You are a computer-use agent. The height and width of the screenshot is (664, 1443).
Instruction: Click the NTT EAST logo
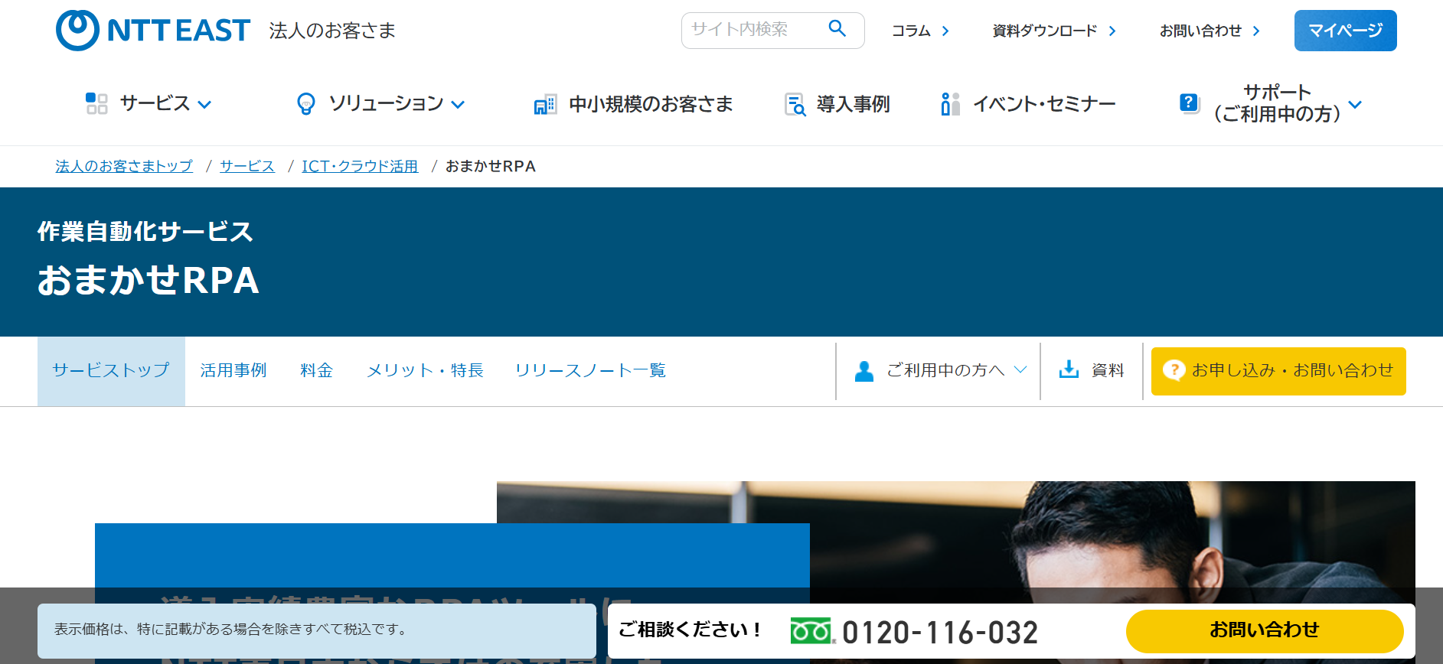(x=152, y=31)
